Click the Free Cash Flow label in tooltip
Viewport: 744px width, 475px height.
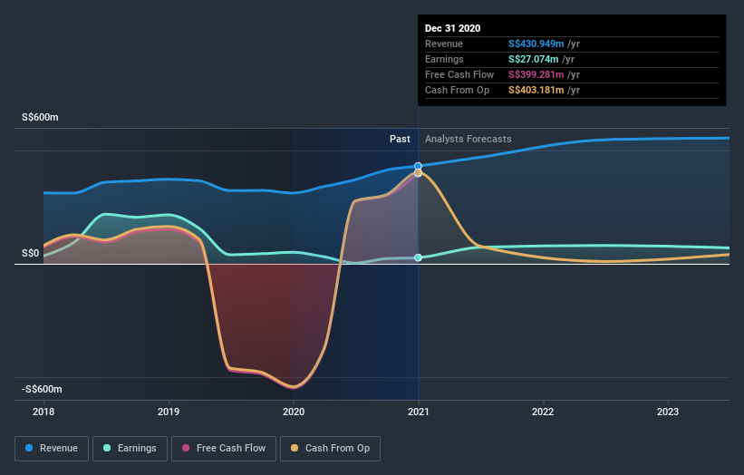click(x=459, y=75)
